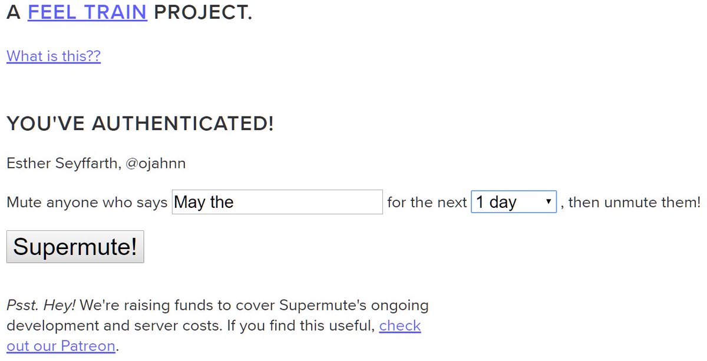This screenshot has width=707, height=361.
Task: Click the duration dropdown arrow
Action: (x=549, y=202)
